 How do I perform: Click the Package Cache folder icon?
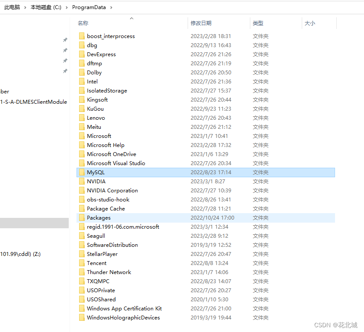(82, 208)
